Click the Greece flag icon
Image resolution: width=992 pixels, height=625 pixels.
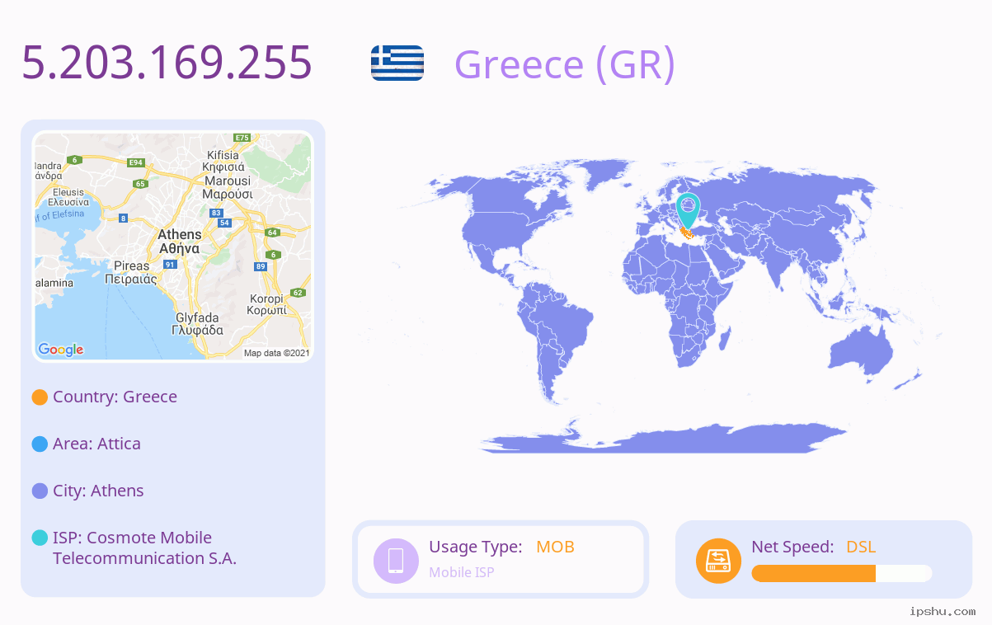pos(397,63)
